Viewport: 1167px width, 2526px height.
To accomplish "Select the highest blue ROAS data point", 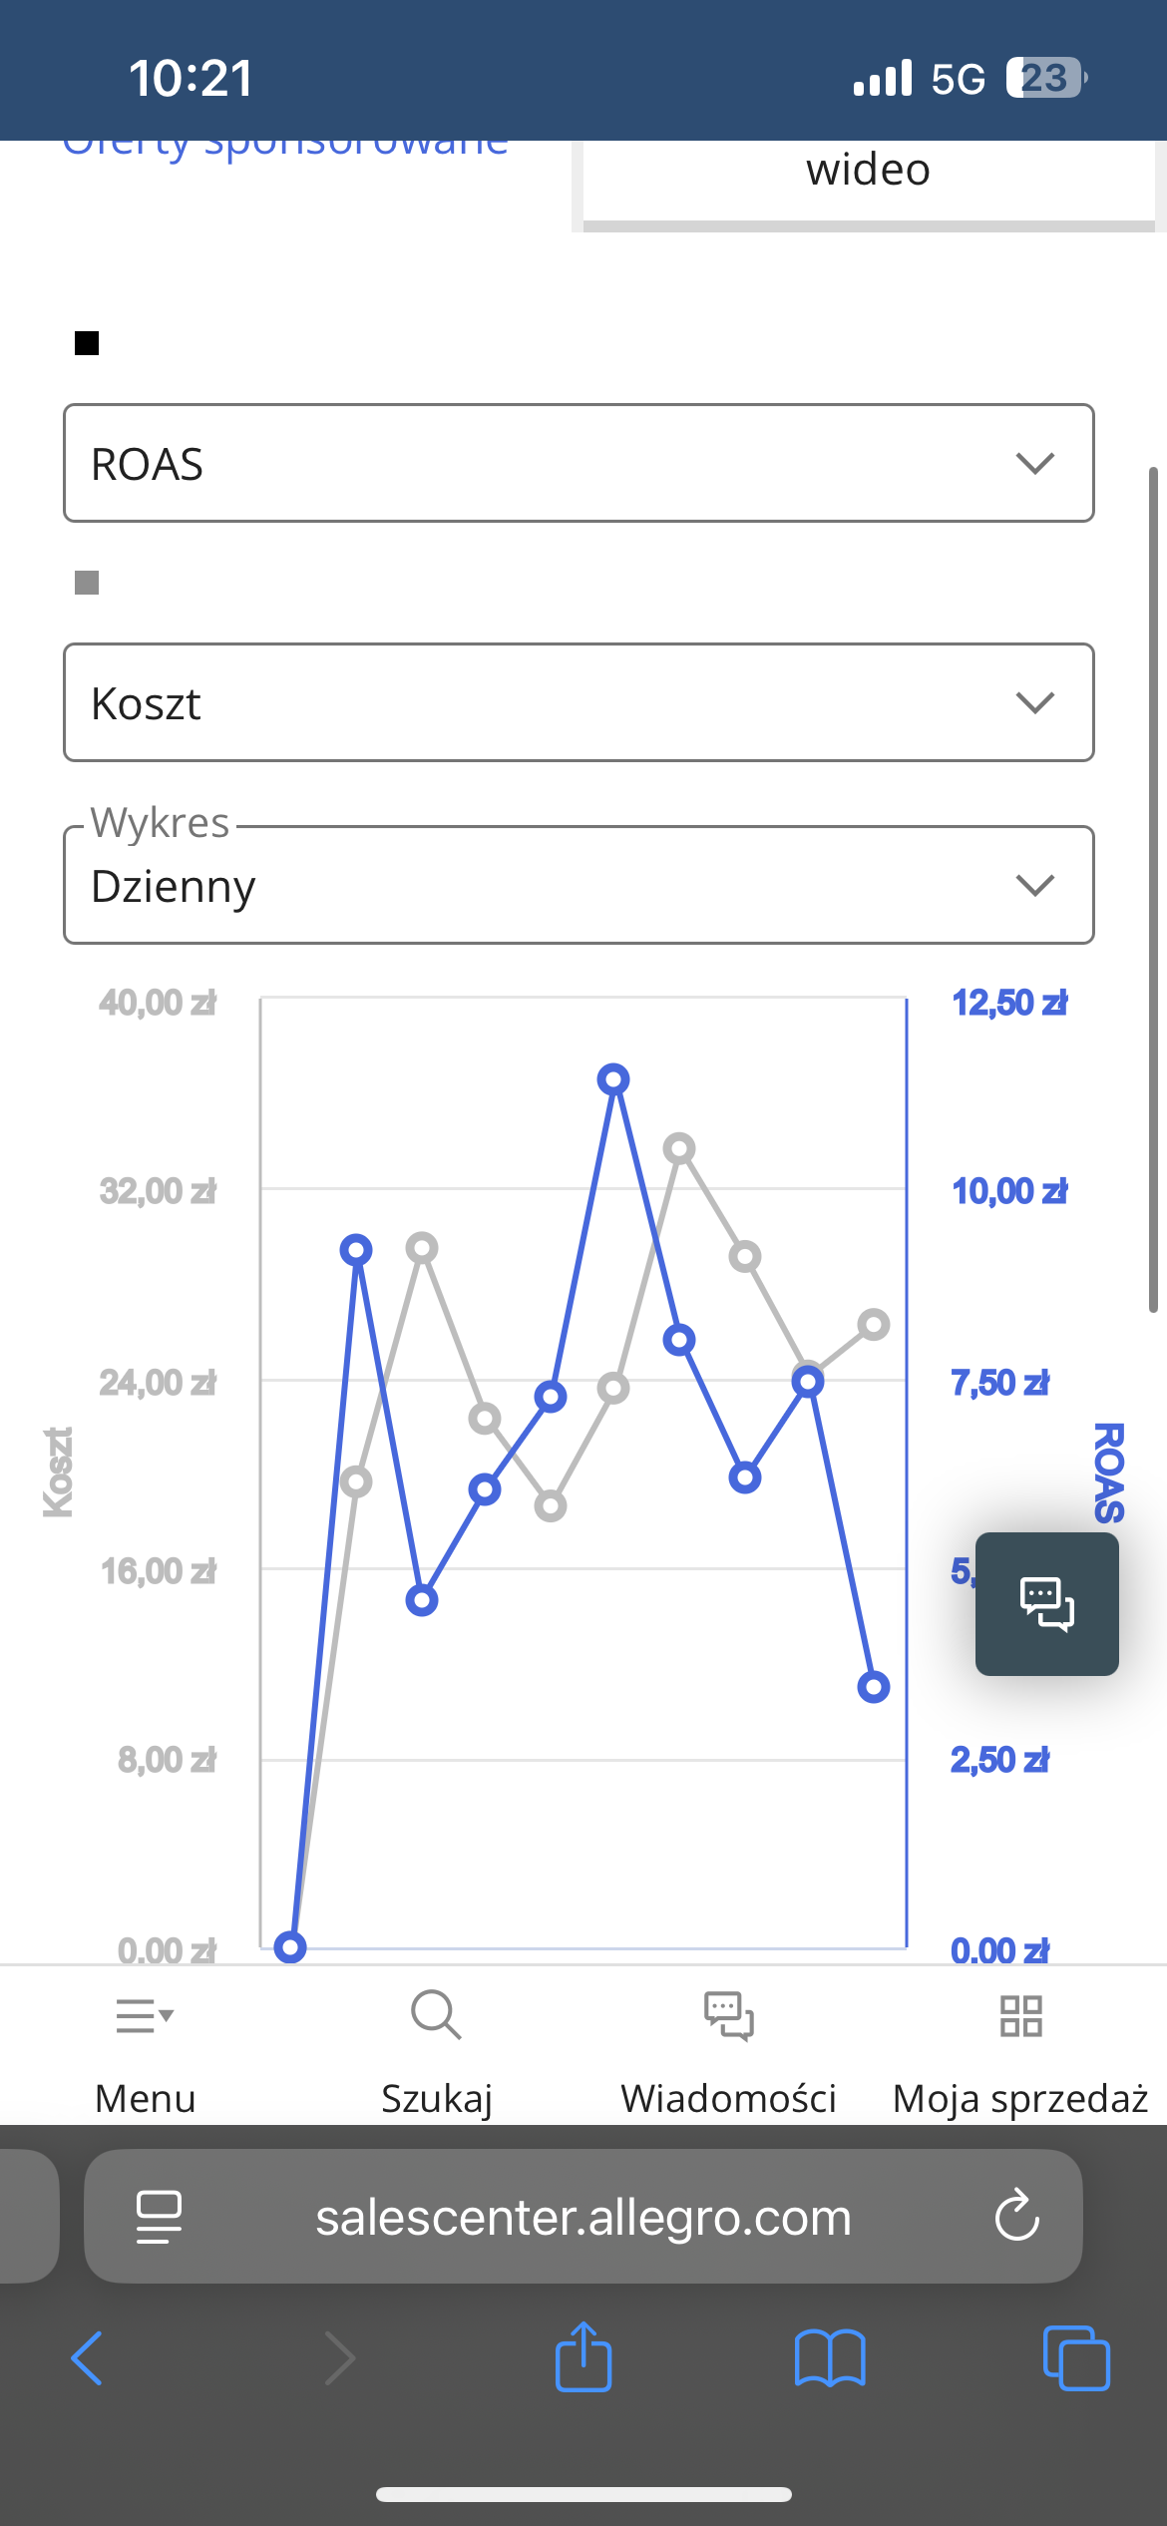I will coord(613,1078).
